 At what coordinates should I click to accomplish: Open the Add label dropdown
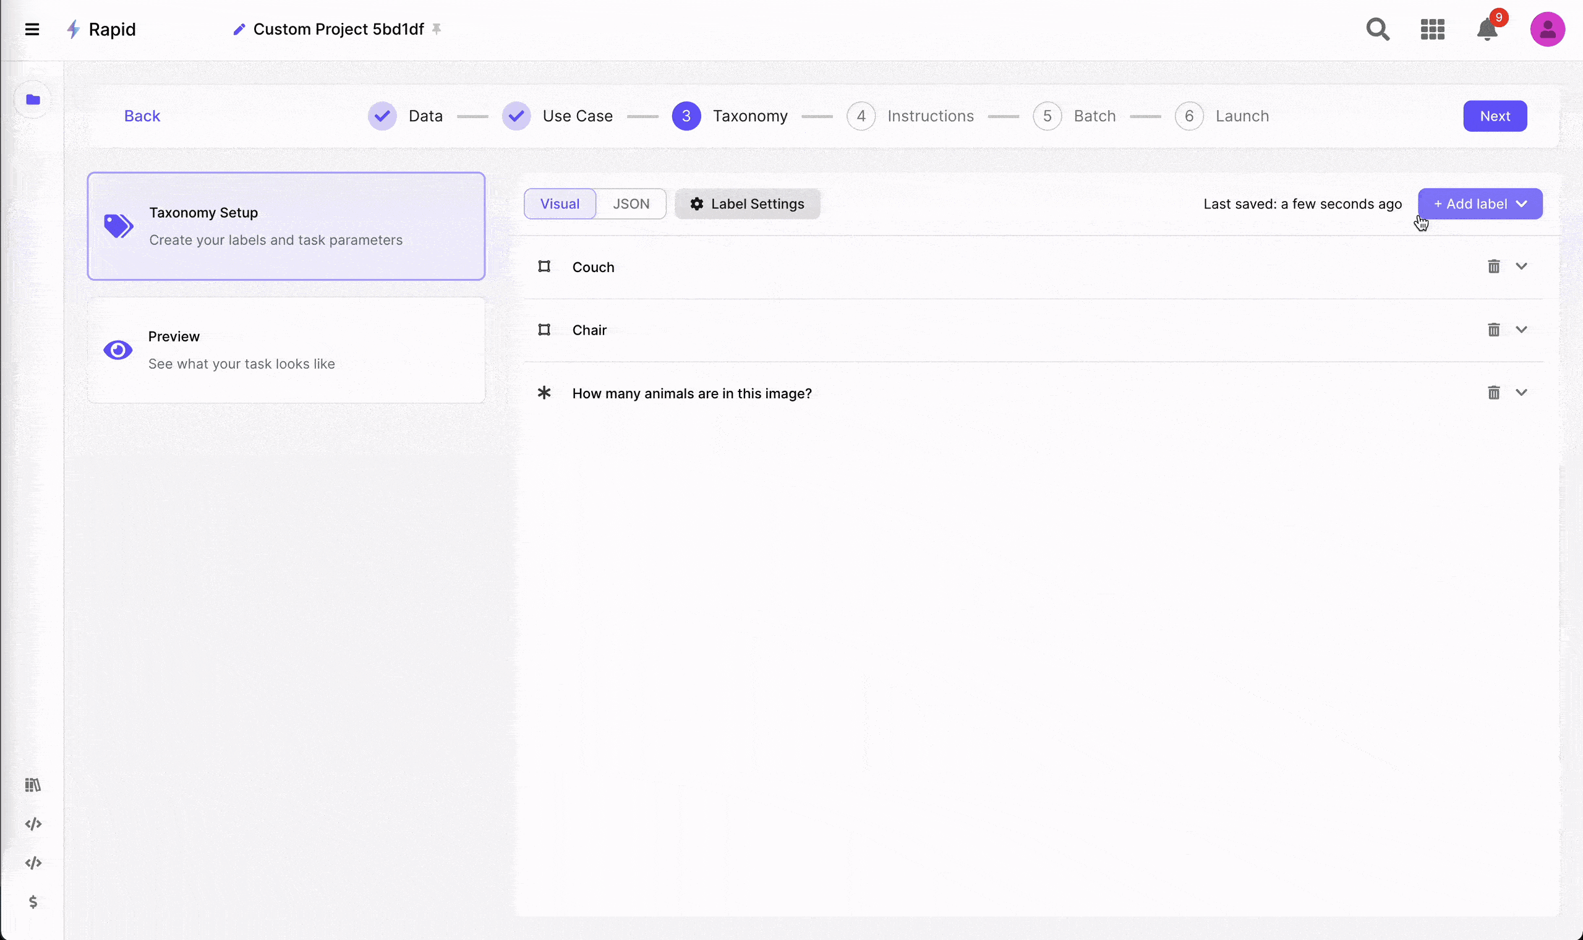[x=1480, y=204]
